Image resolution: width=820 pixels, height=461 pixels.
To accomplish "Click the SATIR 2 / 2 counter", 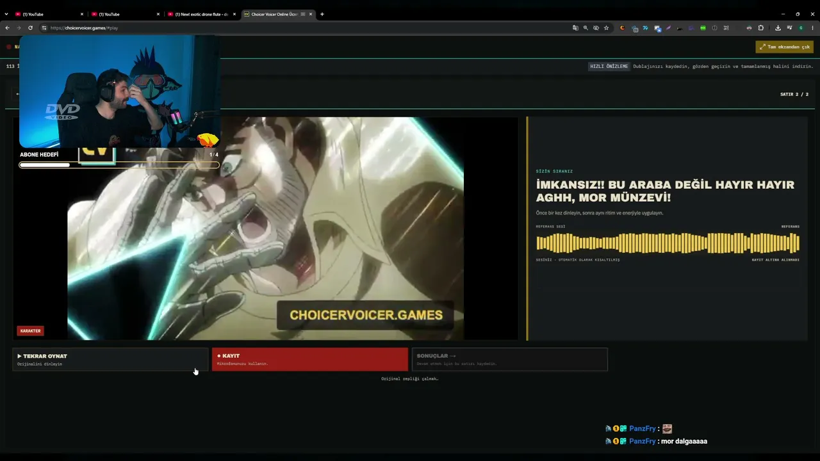I will tap(794, 94).
